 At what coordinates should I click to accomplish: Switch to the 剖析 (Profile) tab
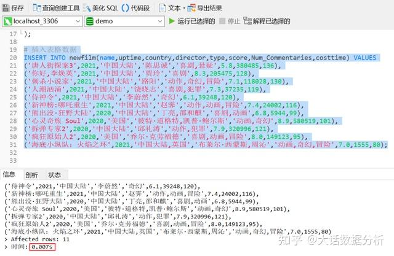31,175
